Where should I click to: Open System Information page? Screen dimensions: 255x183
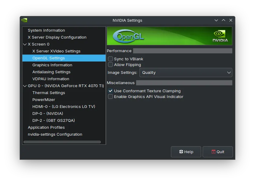point(46,30)
